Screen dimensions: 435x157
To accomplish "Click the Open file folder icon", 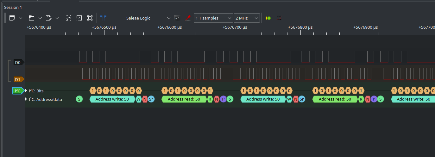I will [31, 18].
